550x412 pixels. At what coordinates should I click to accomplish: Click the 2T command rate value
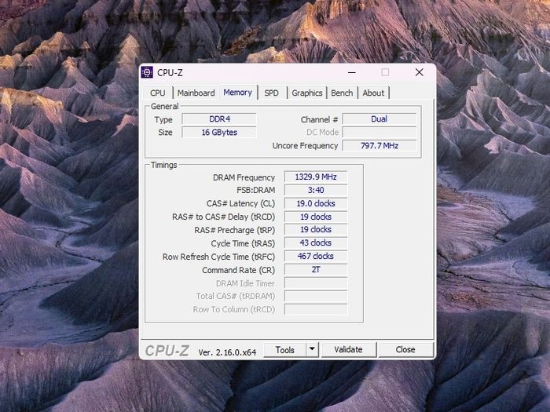click(x=316, y=269)
